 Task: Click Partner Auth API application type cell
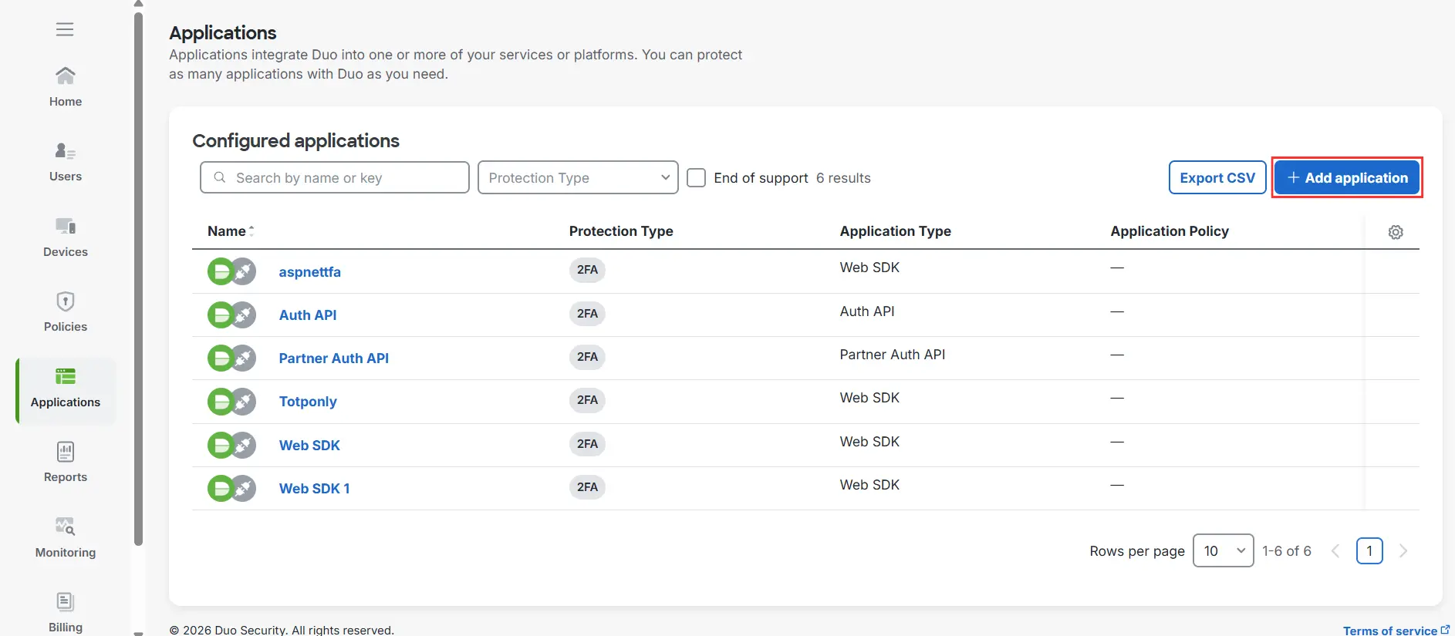[892, 355]
